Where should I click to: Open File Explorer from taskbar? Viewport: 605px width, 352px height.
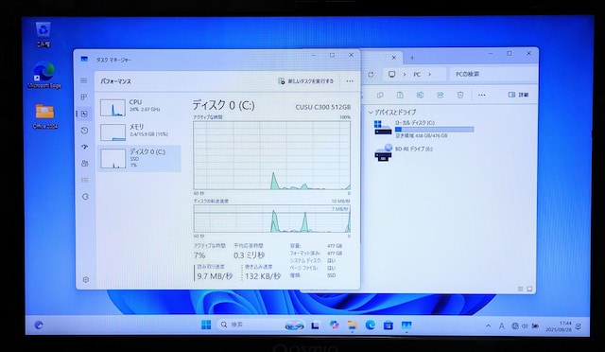tap(352, 326)
